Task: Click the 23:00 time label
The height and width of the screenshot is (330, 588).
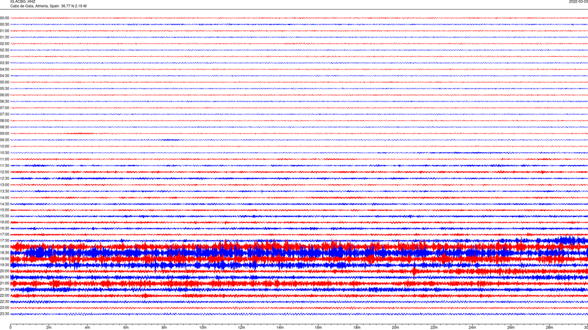Action: [x=4, y=308]
